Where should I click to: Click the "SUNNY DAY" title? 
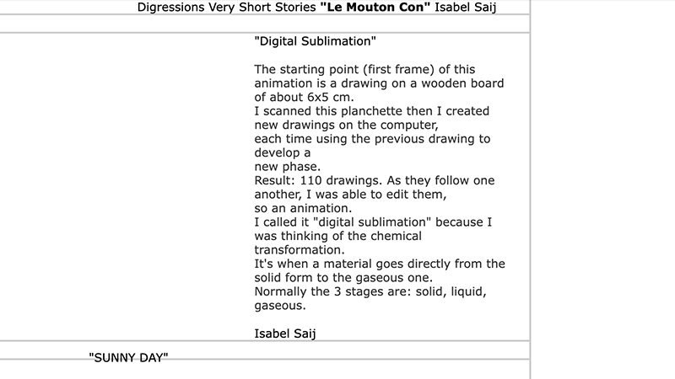coord(128,358)
